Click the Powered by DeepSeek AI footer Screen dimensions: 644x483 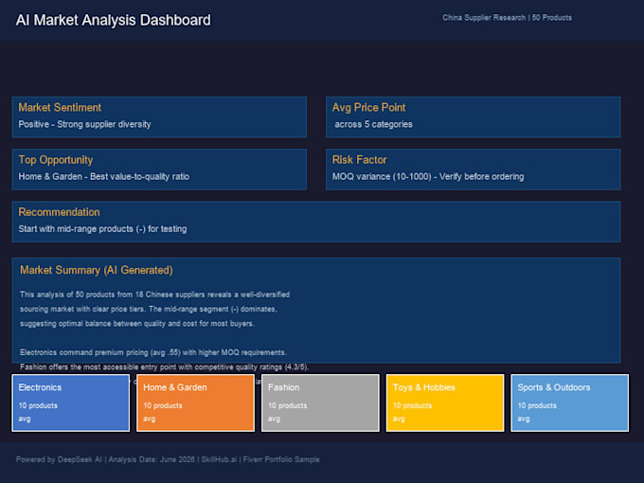(x=168, y=459)
